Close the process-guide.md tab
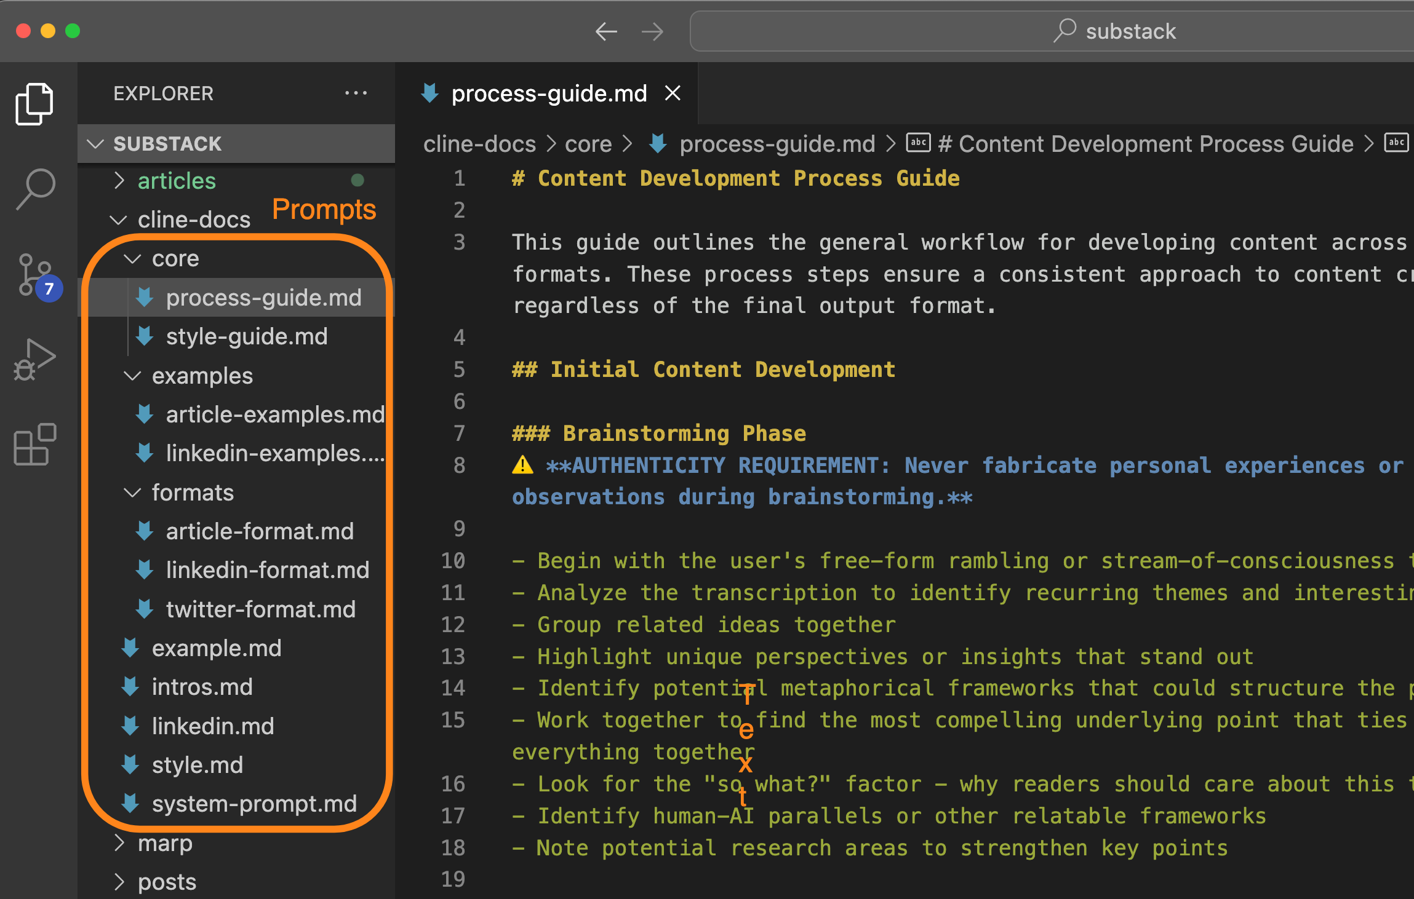 (673, 93)
